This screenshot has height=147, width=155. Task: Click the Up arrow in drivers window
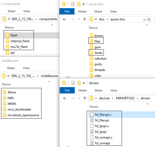click(x=85, y=98)
